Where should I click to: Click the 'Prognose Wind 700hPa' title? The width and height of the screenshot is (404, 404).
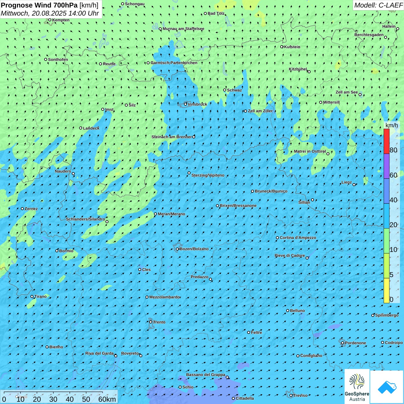[x=40, y=5]
